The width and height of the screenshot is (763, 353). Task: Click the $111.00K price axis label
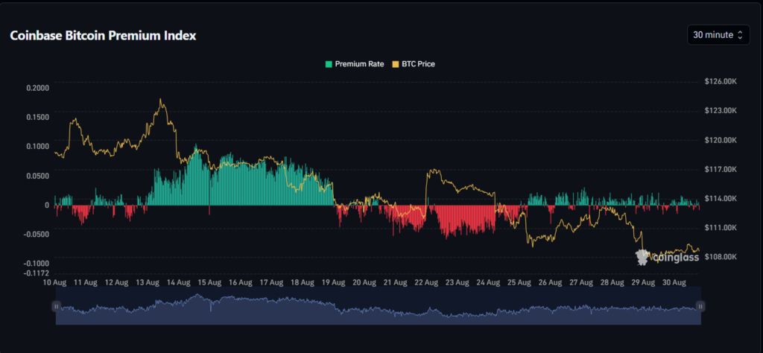click(721, 228)
